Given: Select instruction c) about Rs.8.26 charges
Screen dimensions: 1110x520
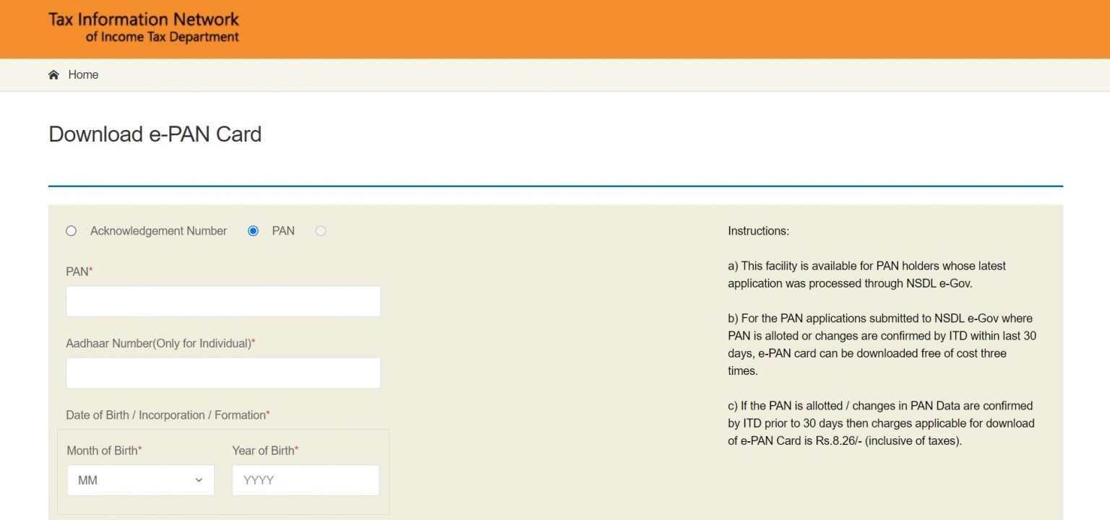Looking at the screenshot, I should point(880,423).
